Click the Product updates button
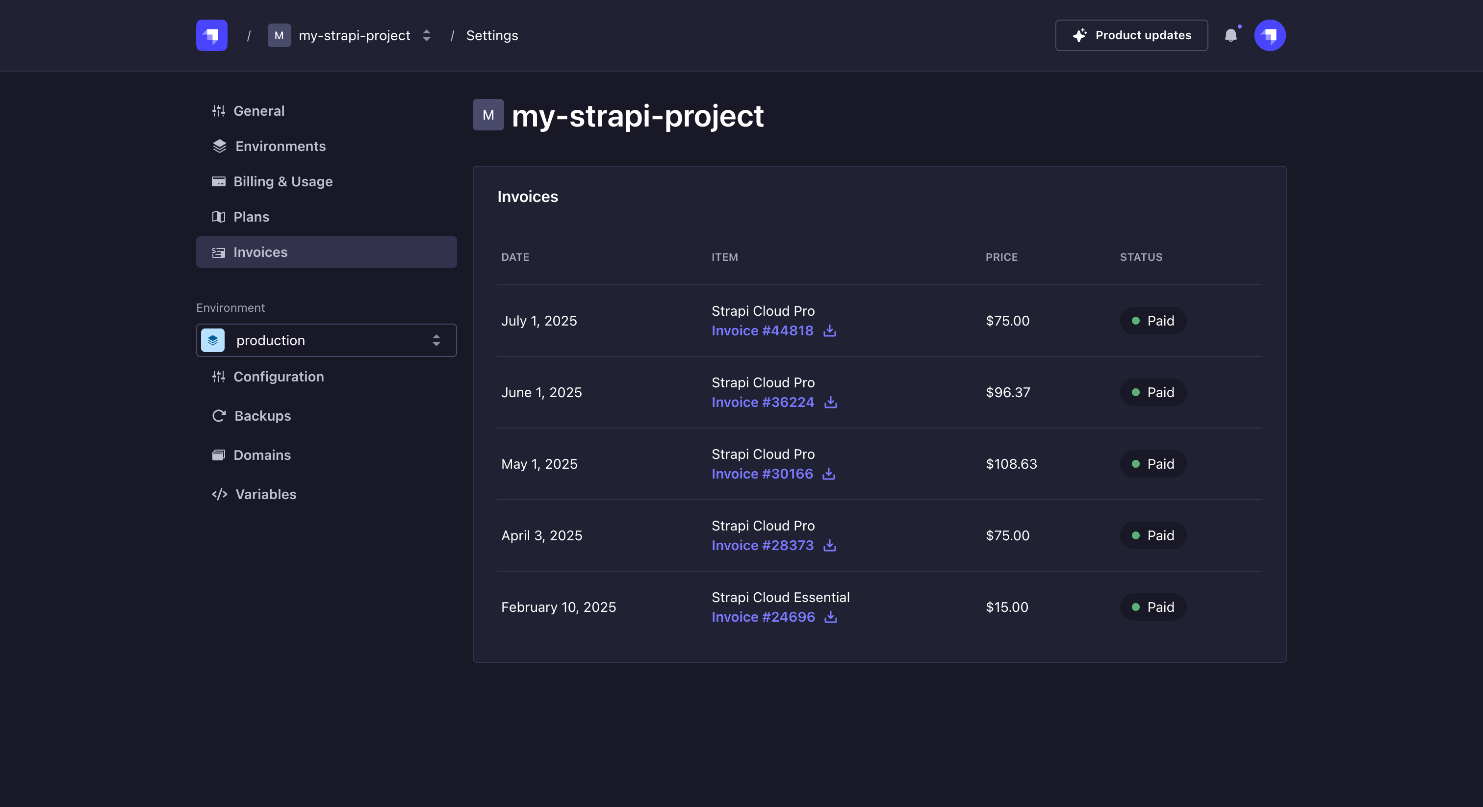1483x807 pixels. (x=1131, y=35)
